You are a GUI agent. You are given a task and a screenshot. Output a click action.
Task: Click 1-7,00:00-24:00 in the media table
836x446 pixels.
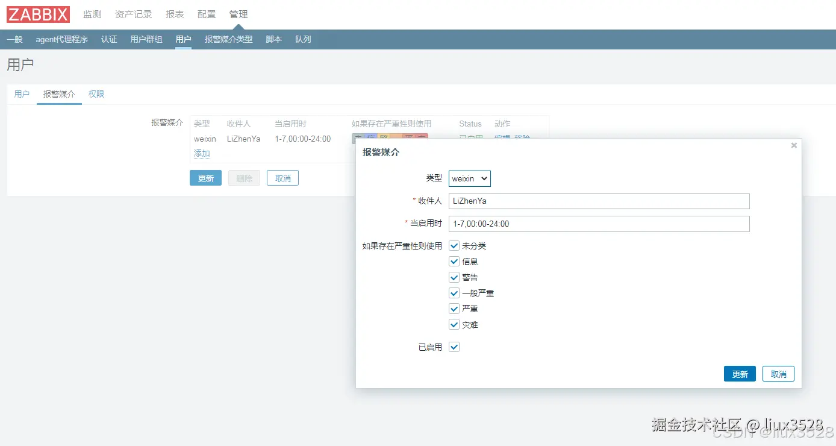[x=303, y=139]
